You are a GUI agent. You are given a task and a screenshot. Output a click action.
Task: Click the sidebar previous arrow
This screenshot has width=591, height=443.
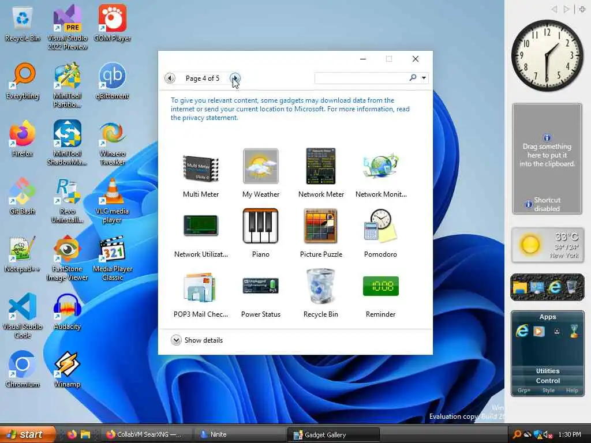click(554, 9)
